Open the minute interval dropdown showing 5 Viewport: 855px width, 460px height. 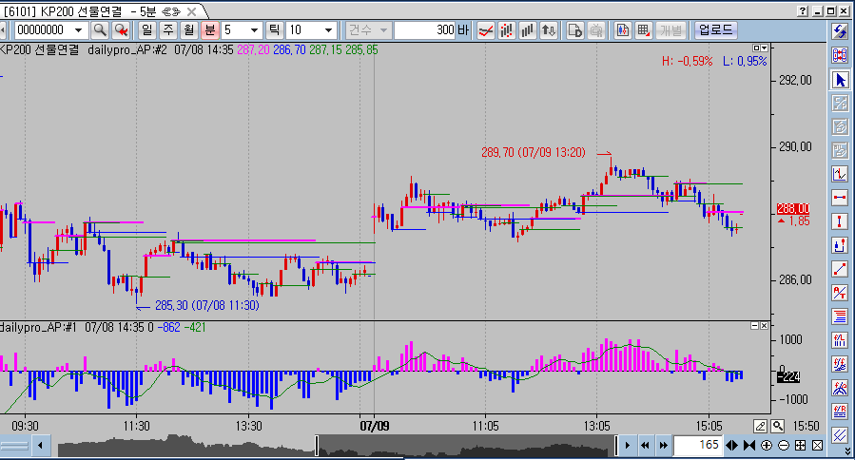[254, 30]
